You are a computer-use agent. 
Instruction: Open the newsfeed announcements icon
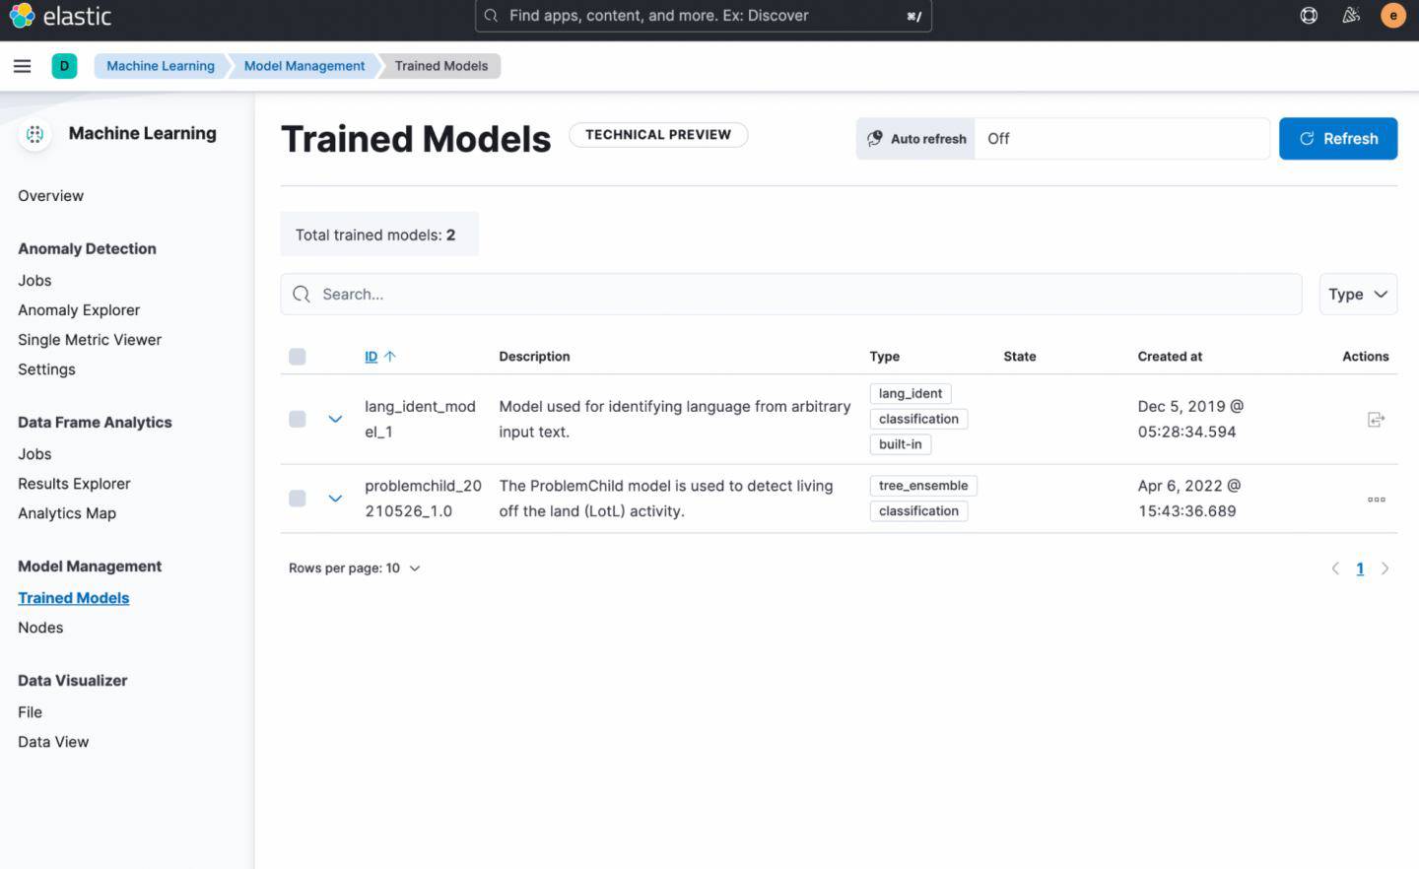(1350, 15)
